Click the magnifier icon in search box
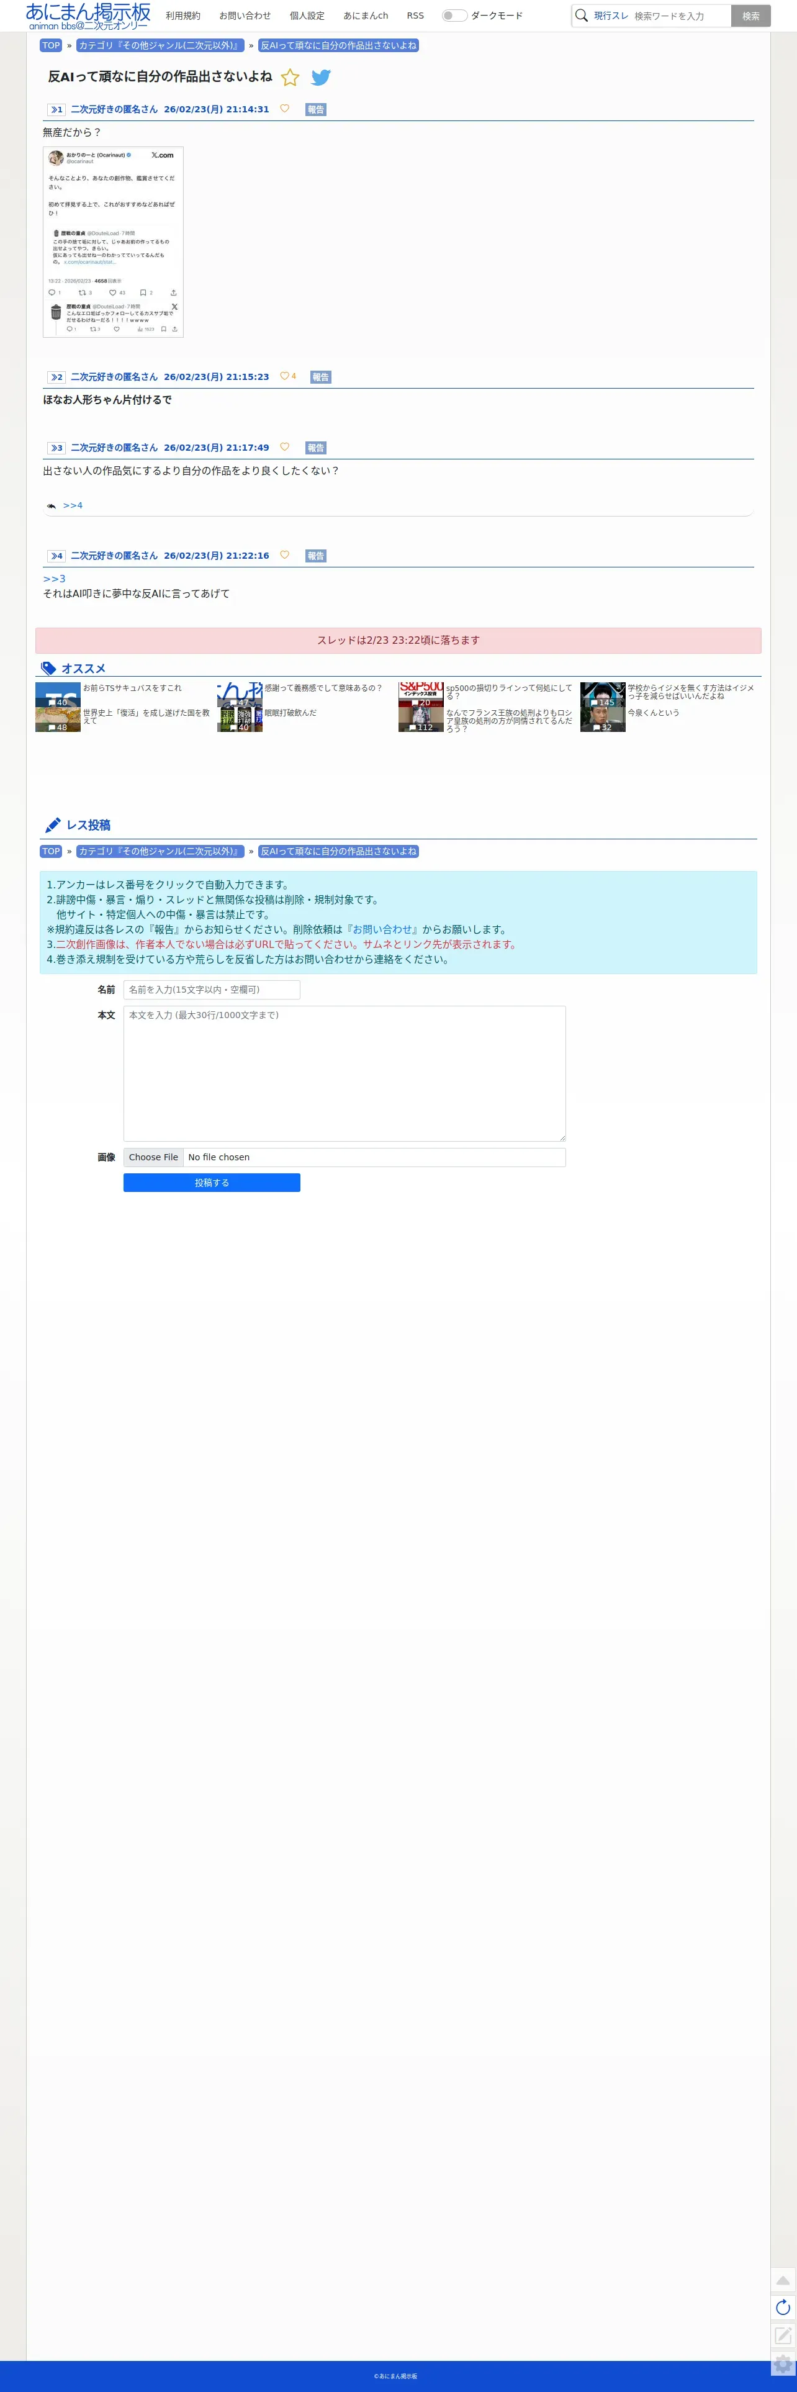The width and height of the screenshot is (797, 2392). coord(582,16)
